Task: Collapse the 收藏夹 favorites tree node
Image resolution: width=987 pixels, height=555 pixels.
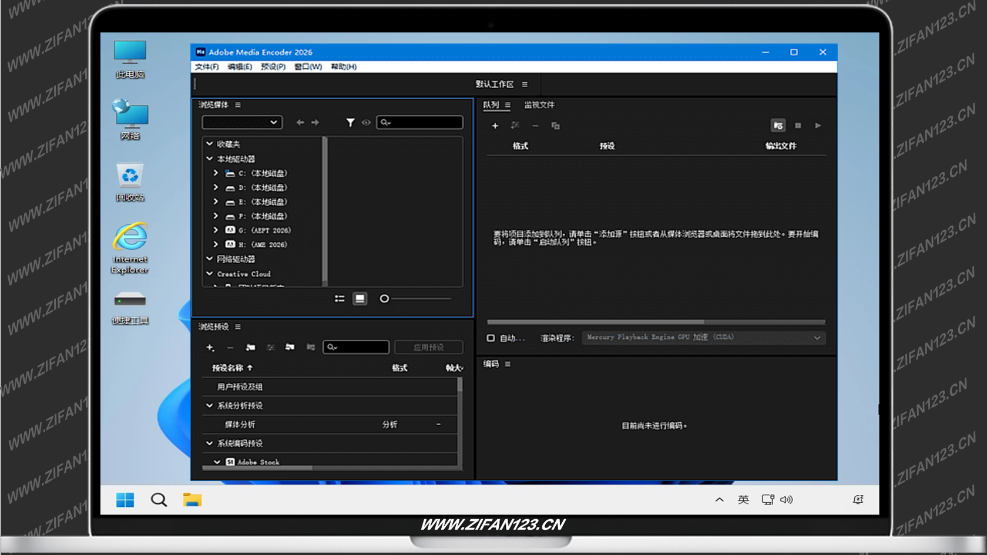Action: click(209, 143)
